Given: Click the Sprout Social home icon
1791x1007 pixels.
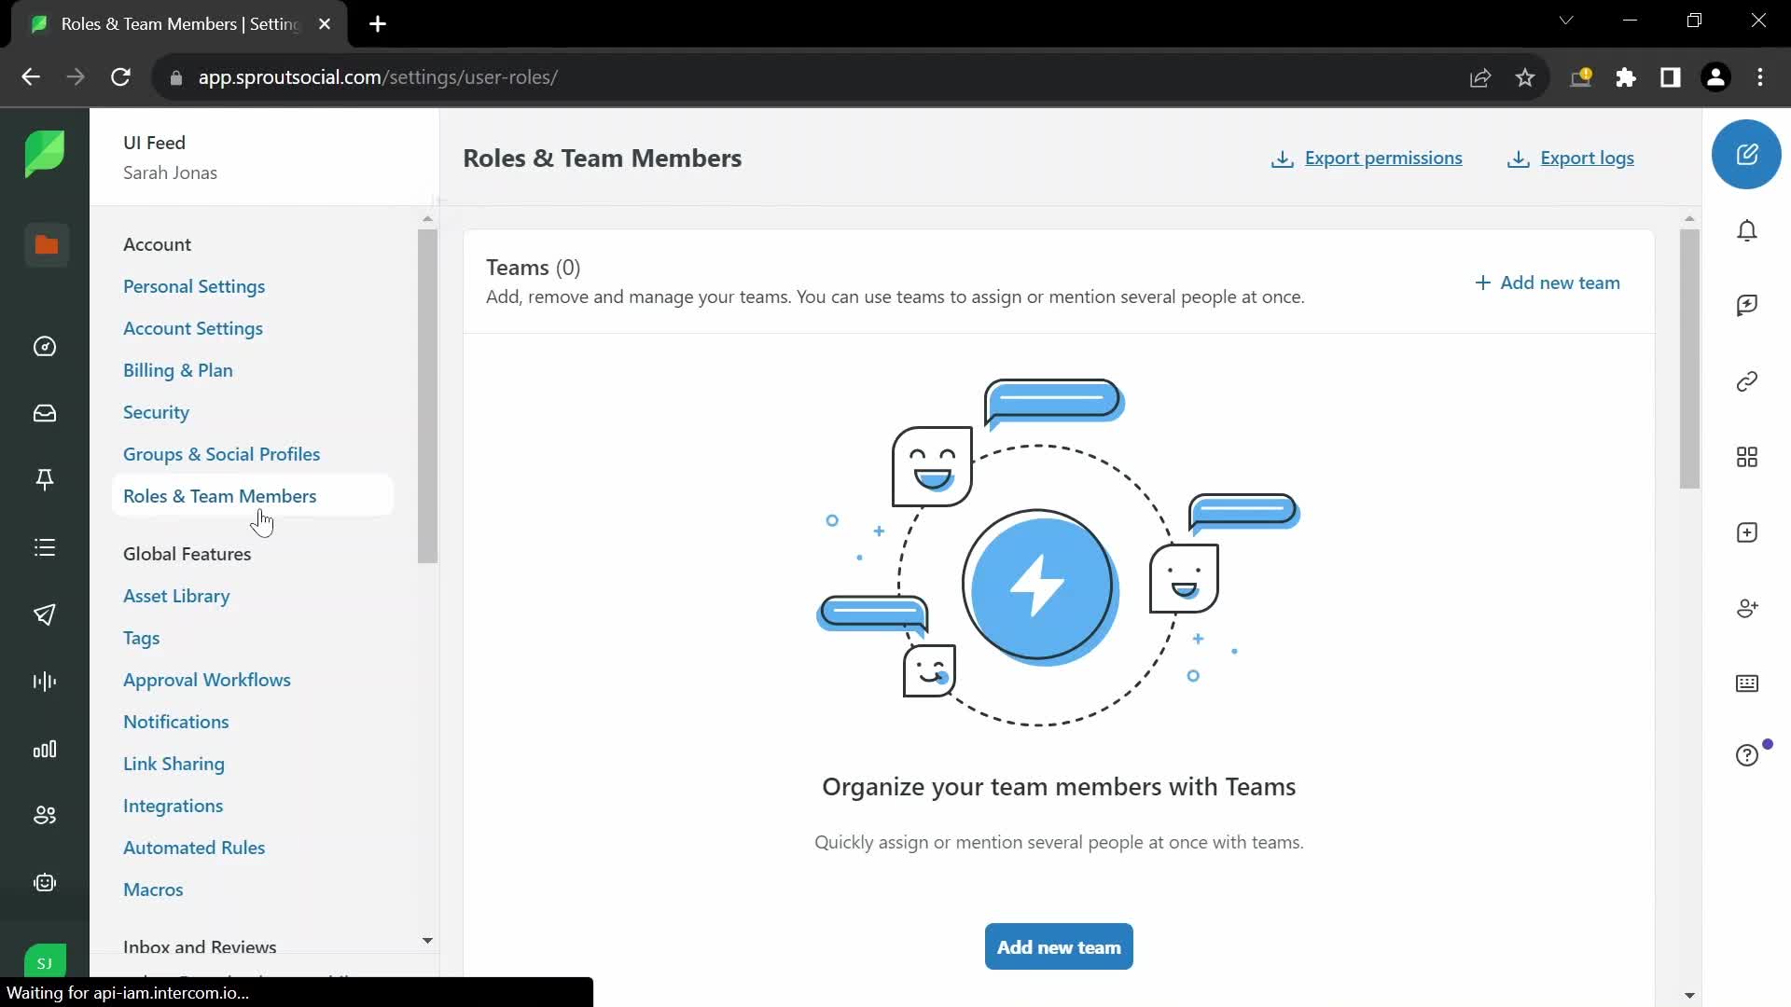Looking at the screenshot, I should pyautogui.click(x=44, y=153).
